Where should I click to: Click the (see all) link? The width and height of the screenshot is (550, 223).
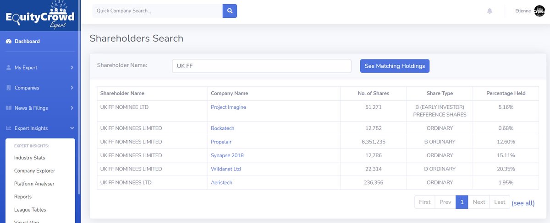(x=523, y=203)
